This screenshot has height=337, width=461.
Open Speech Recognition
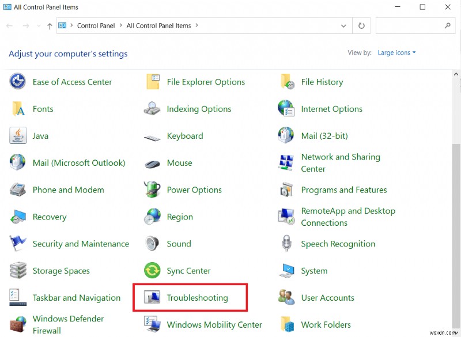pos(338,244)
